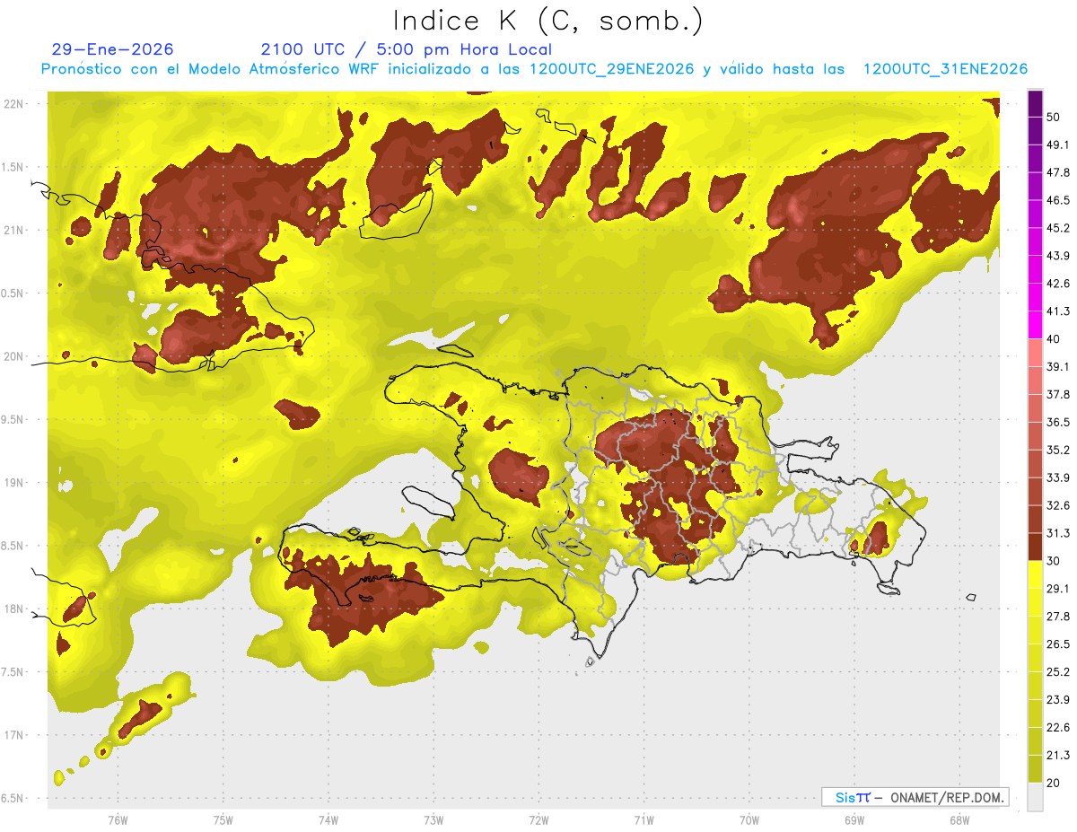Click the colorbar value "41.3"
This screenshot has height=832, width=1077.
[x=1057, y=311]
